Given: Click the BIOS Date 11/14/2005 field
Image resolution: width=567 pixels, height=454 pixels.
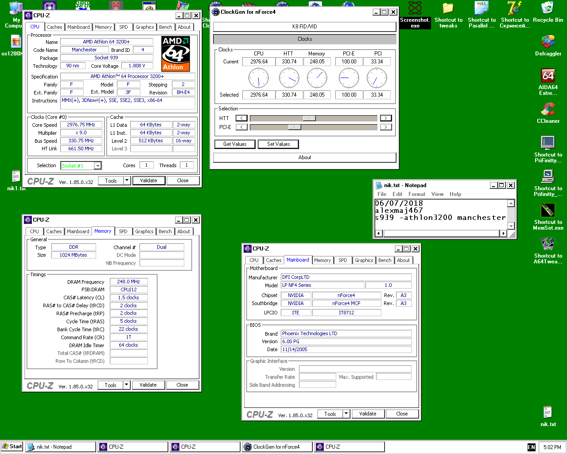Looking at the screenshot, I should (x=346, y=349).
